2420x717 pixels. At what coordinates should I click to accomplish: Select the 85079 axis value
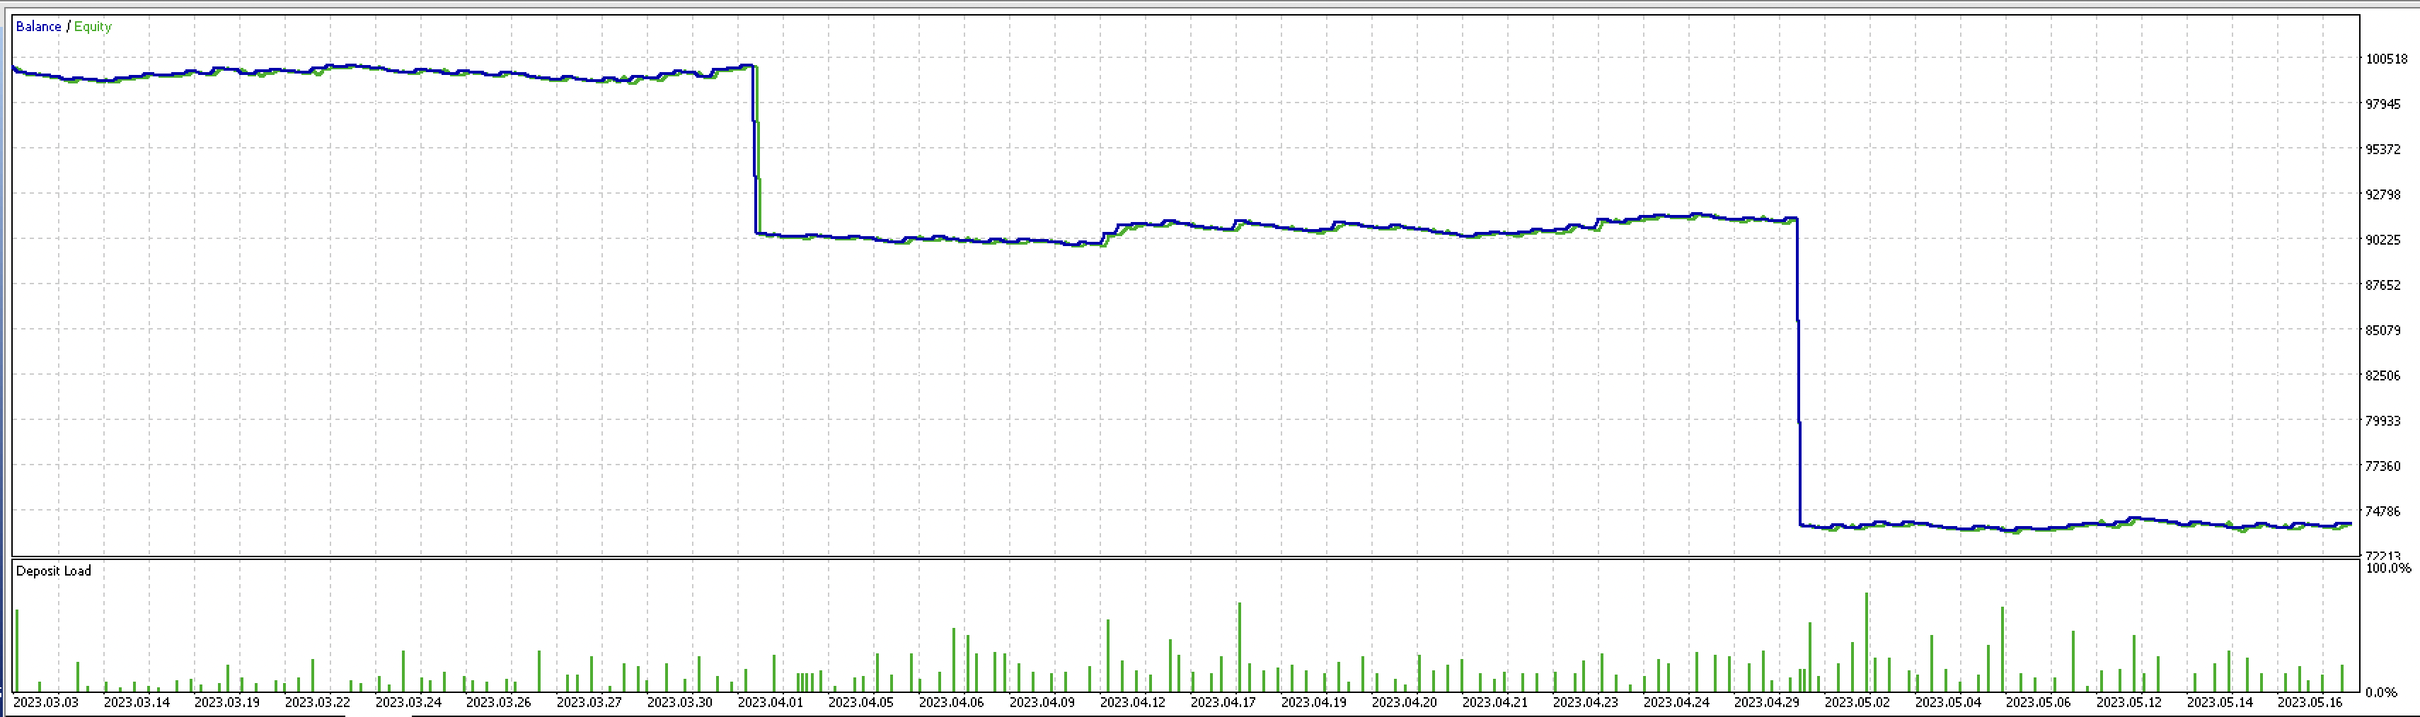[x=2382, y=330]
